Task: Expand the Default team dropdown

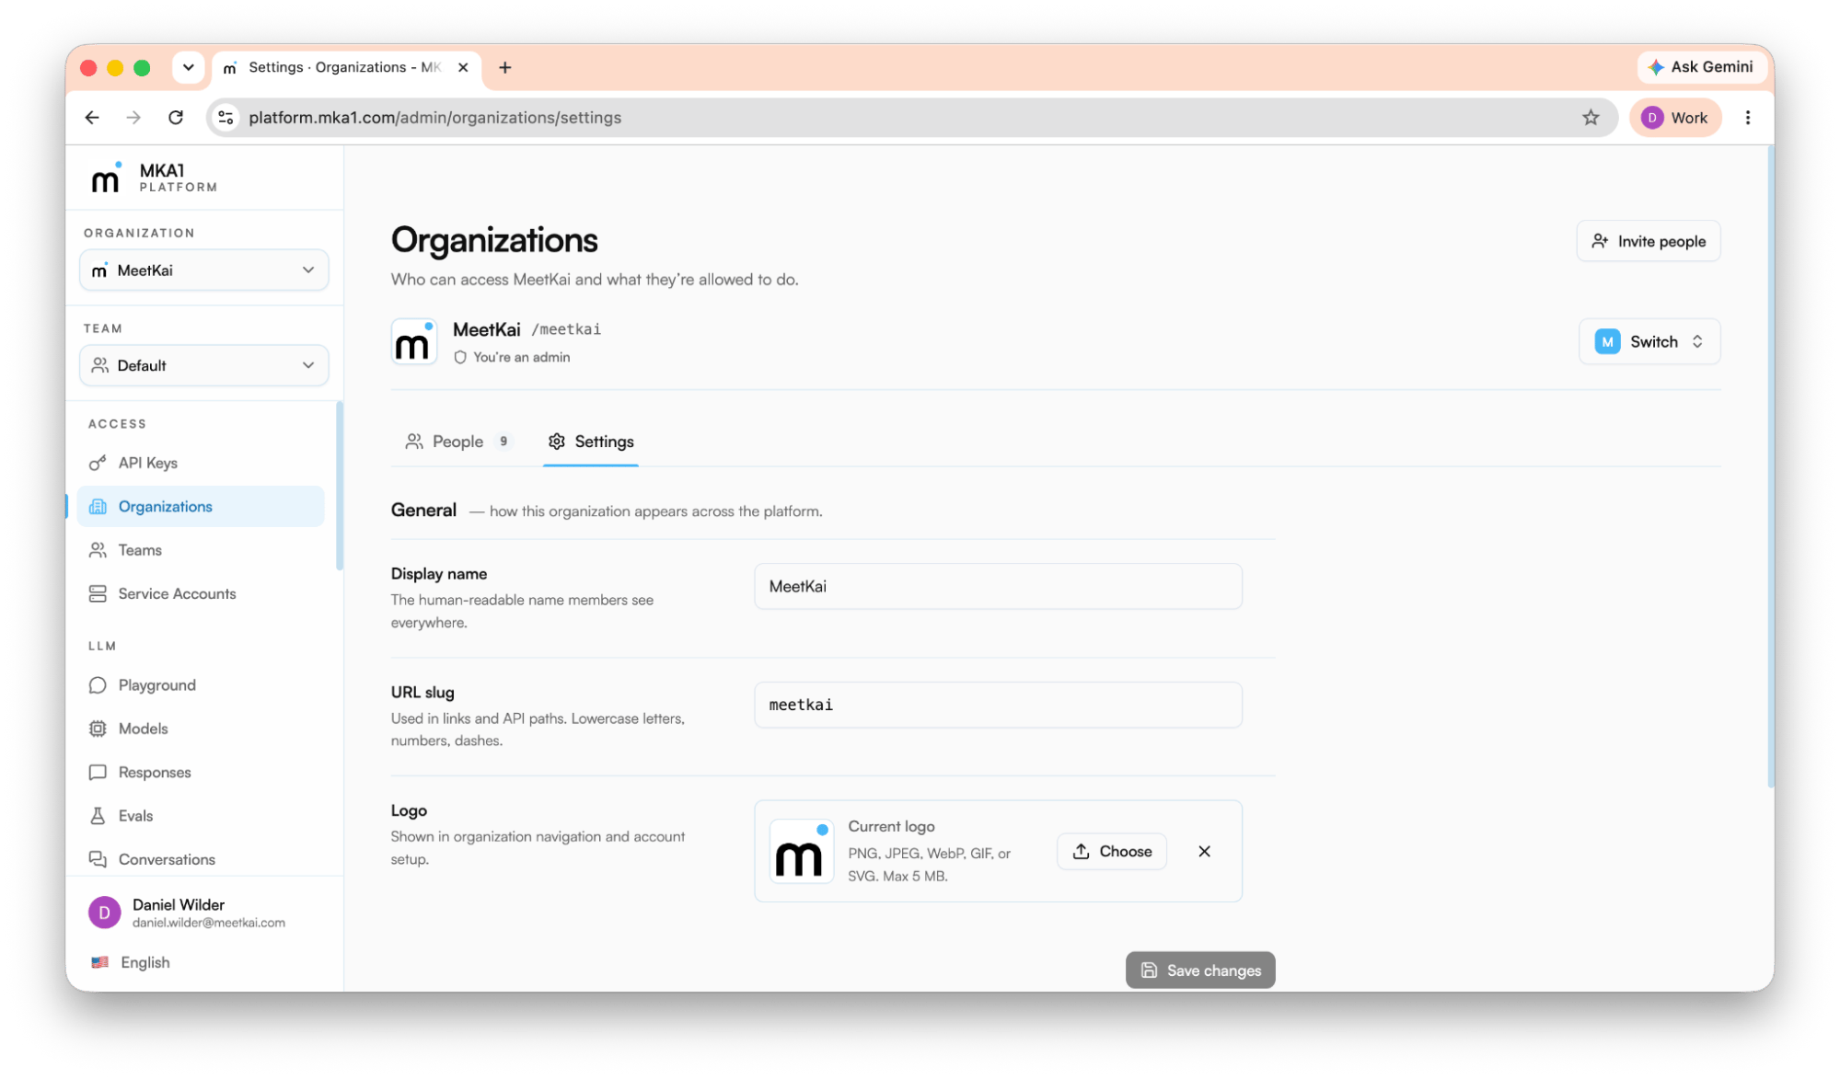Action: 203,365
